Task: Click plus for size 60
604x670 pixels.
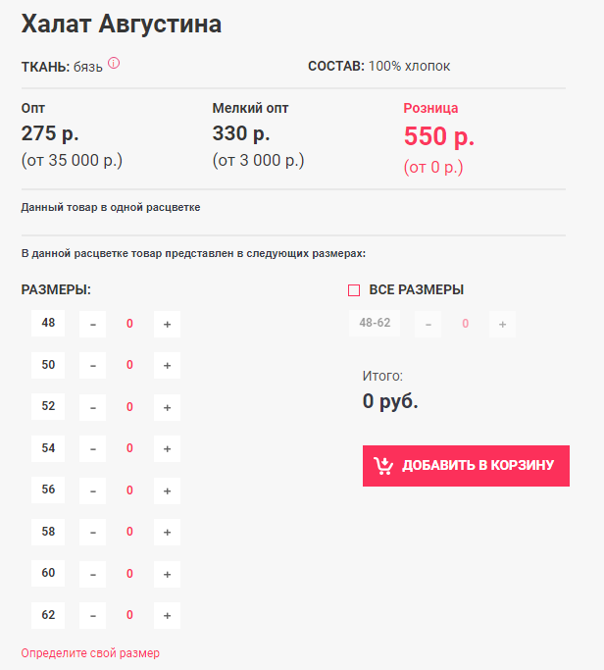Action: click(x=167, y=574)
